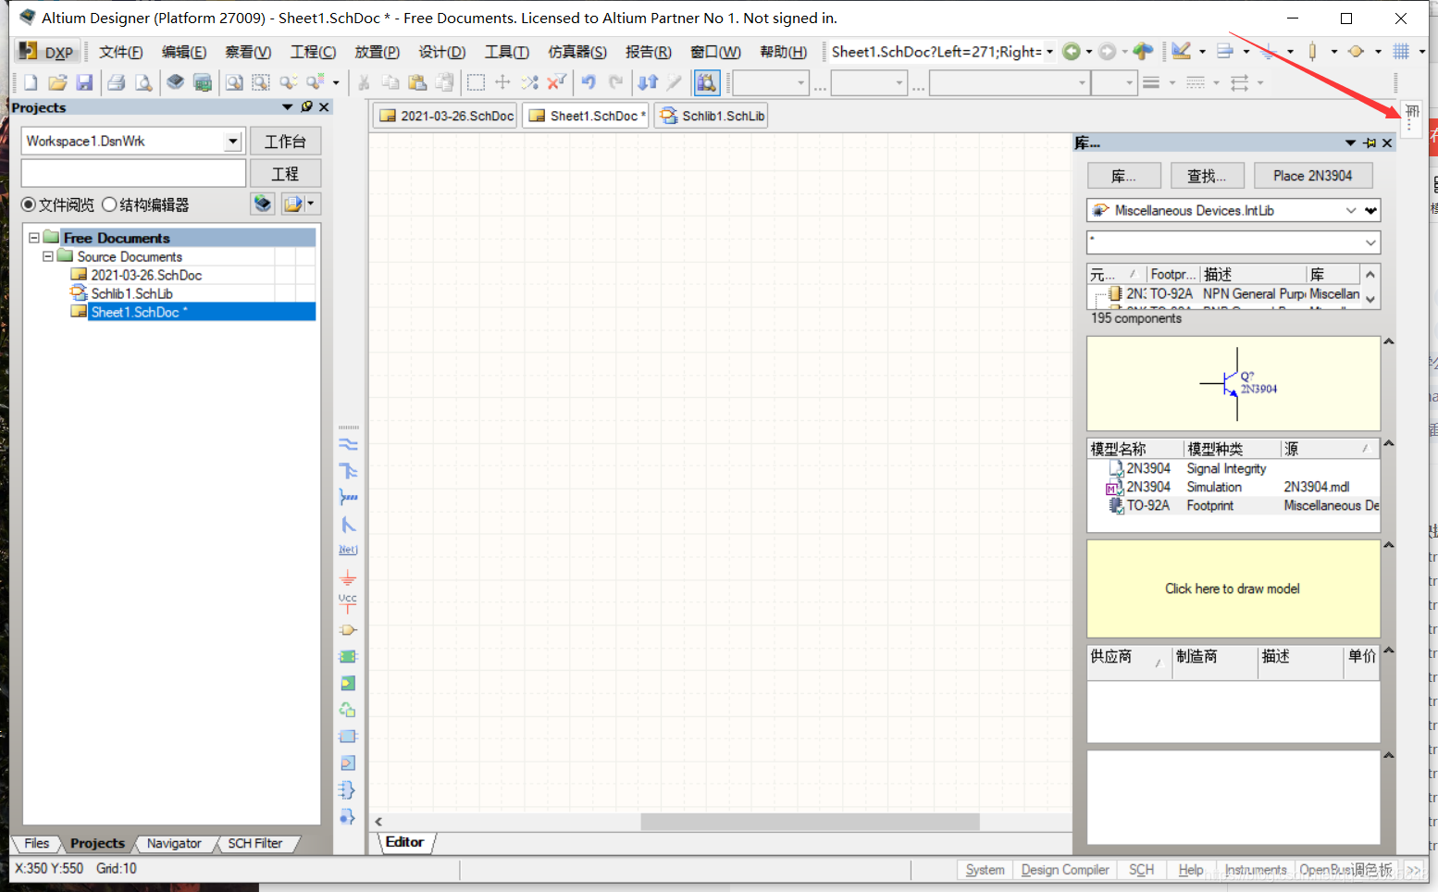Switch to the 2021-03-26.SchDoc document tab

tap(446, 116)
